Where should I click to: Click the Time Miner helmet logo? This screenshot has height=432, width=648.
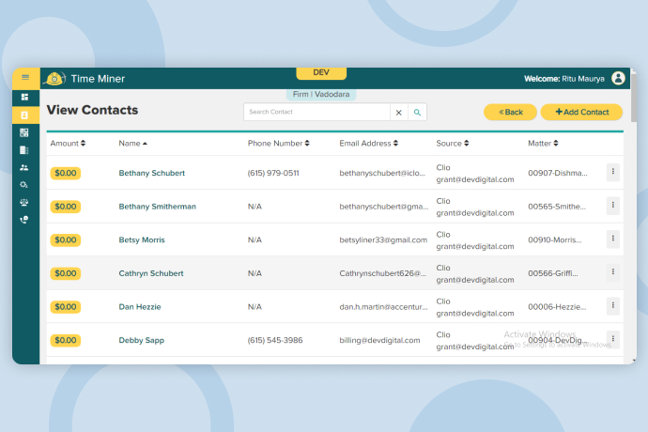(x=54, y=79)
